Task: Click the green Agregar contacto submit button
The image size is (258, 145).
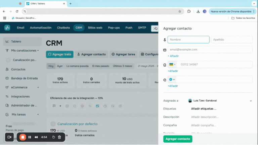Action: [x=178, y=139]
